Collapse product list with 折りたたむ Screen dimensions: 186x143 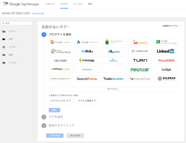(113, 89)
